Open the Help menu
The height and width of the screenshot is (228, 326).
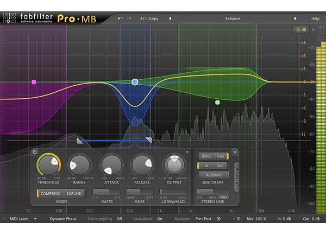pos(315,18)
